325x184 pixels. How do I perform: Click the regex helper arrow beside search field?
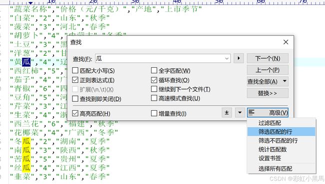238,58
